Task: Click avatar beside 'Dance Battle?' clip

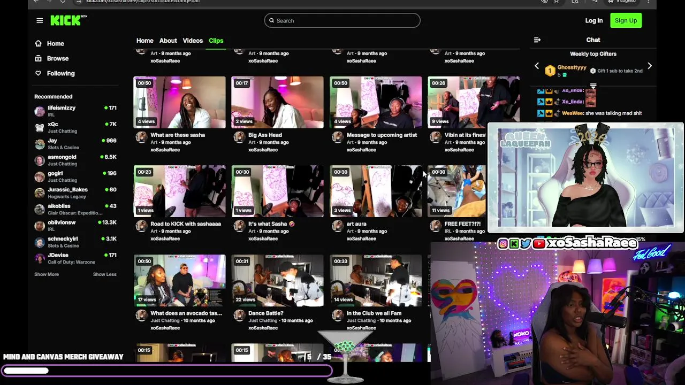Action: tap(239, 315)
